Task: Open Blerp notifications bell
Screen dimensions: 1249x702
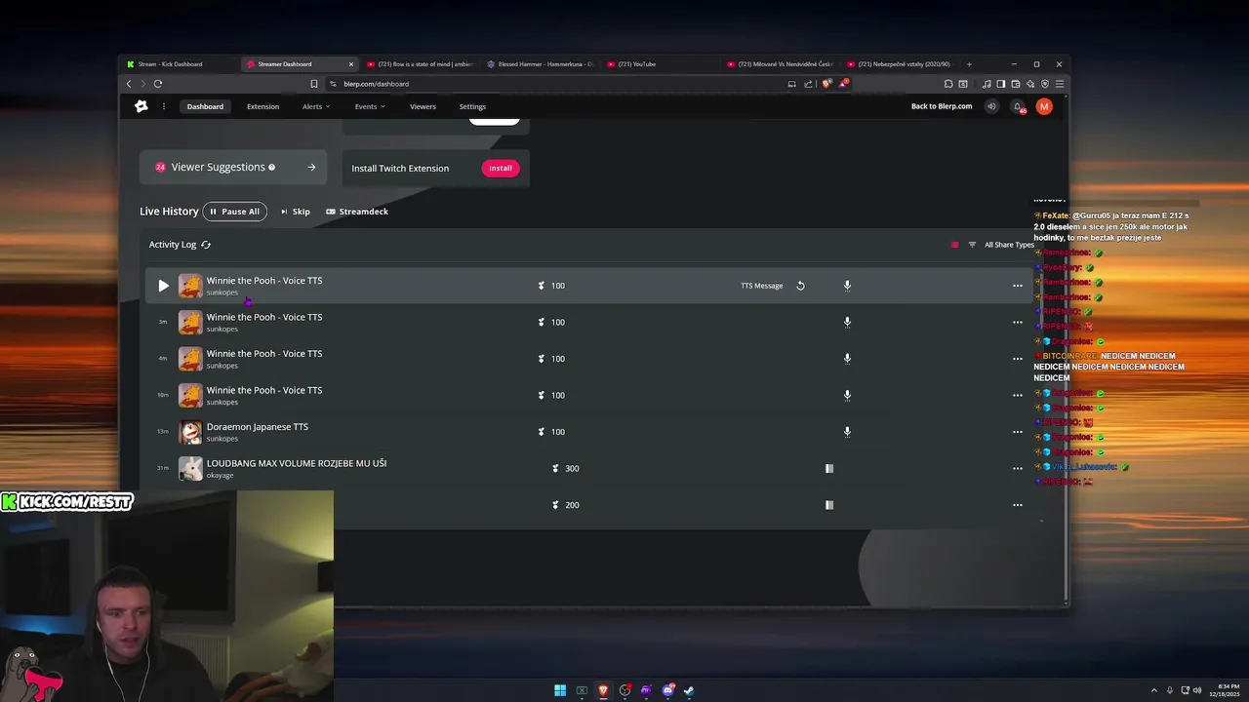Action: [x=1018, y=106]
